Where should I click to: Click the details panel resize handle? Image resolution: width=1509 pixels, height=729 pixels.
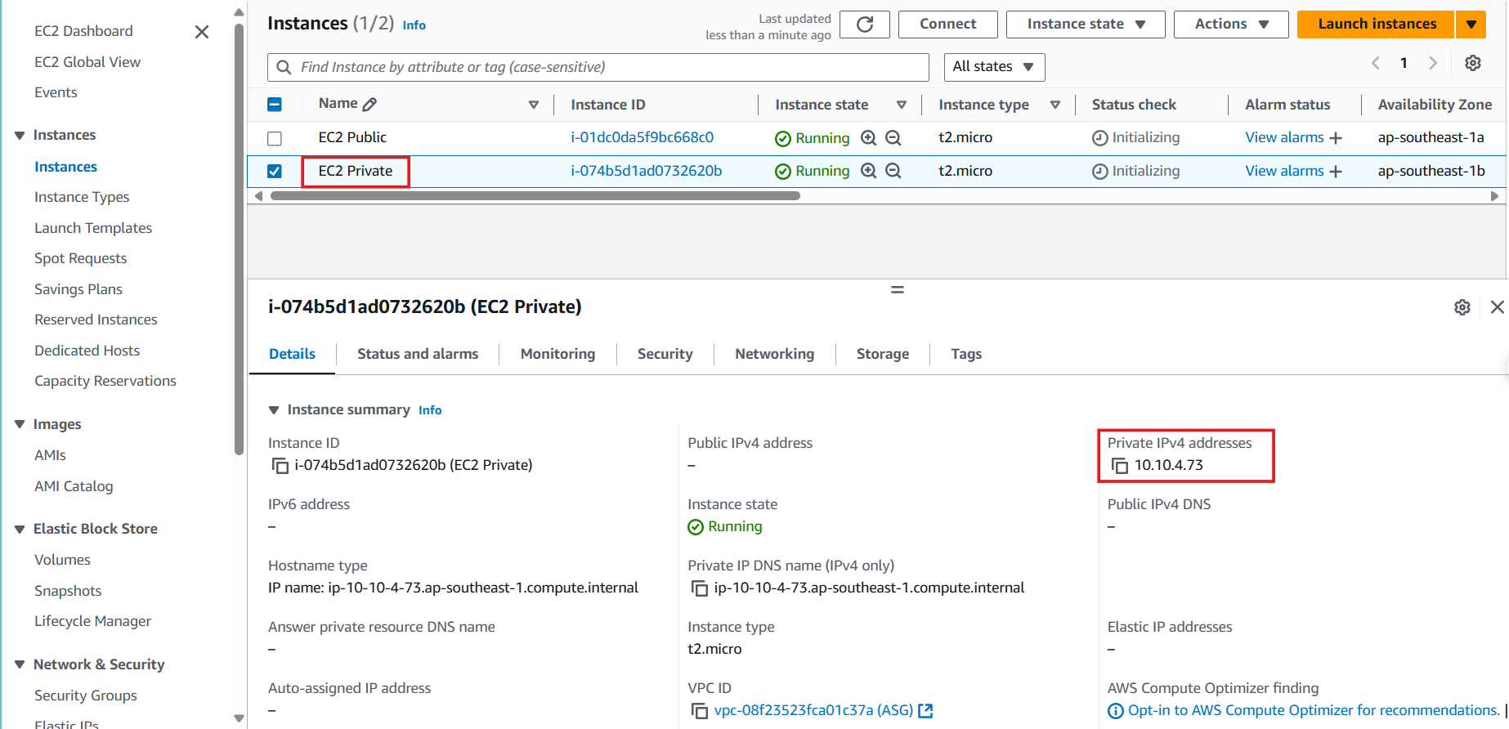pos(898,289)
